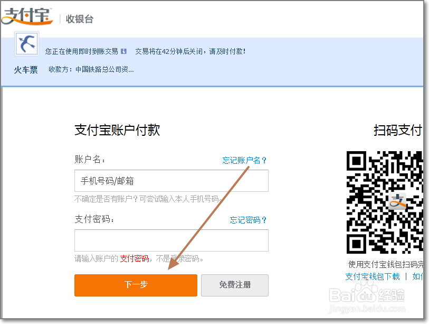The height and width of the screenshot is (324, 429).
Task: Click the 如何 help link near QR code
Action: (418, 277)
